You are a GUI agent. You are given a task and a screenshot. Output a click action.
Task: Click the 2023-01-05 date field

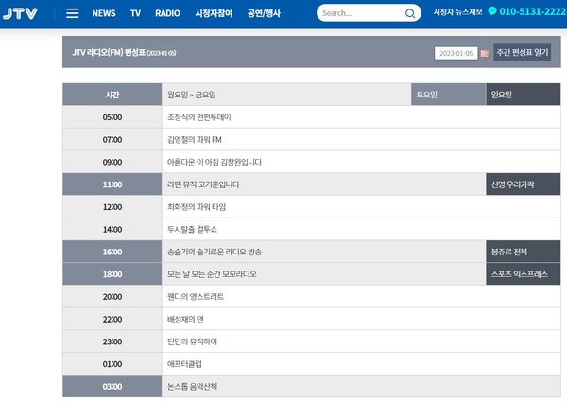tap(455, 53)
